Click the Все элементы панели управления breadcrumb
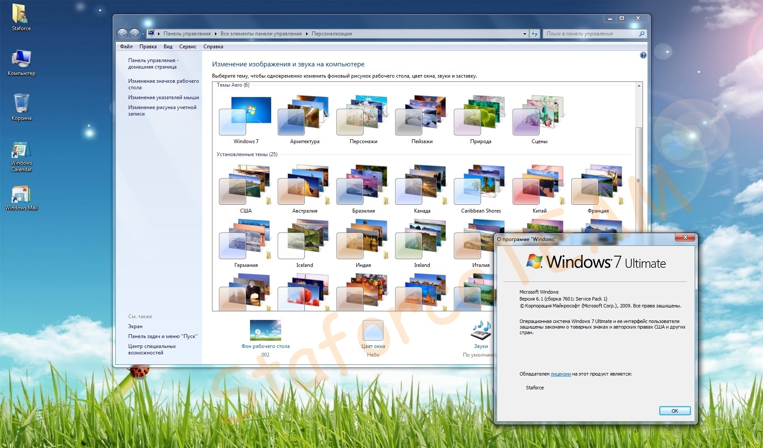The height and width of the screenshot is (448, 763). click(x=261, y=34)
